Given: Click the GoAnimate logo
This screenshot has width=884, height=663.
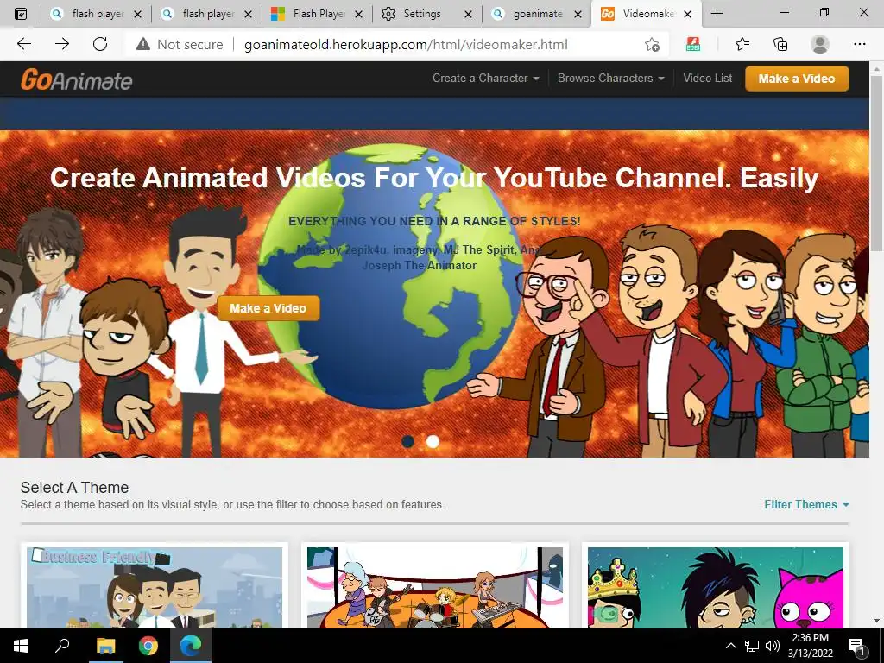Looking at the screenshot, I should pyautogui.click(x=77, y=79).
